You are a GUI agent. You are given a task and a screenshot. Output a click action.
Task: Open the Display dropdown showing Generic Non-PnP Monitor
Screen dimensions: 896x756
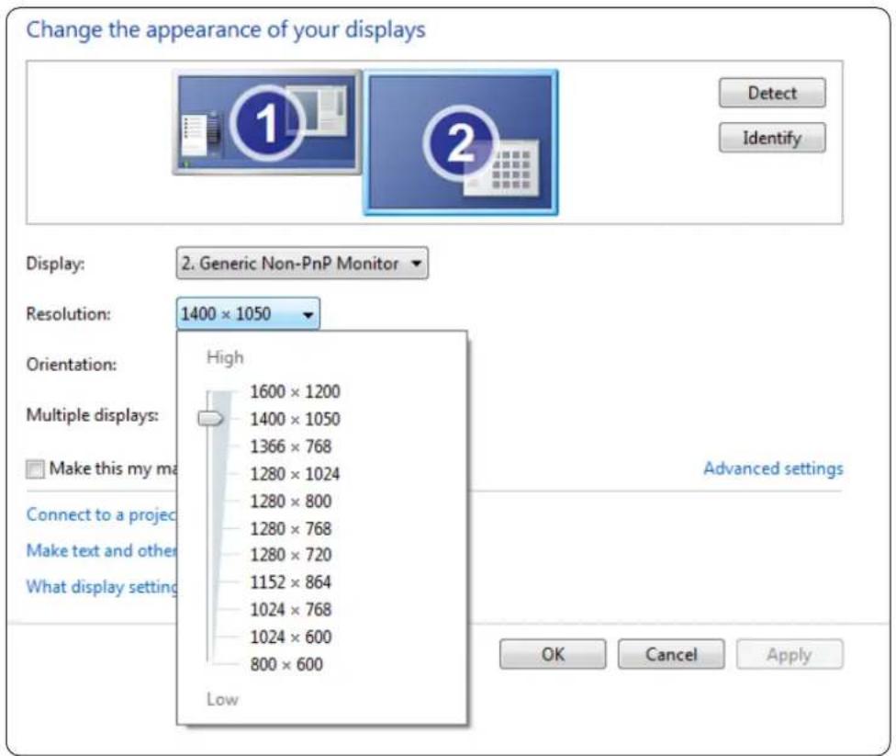click(x=302, y=263)
